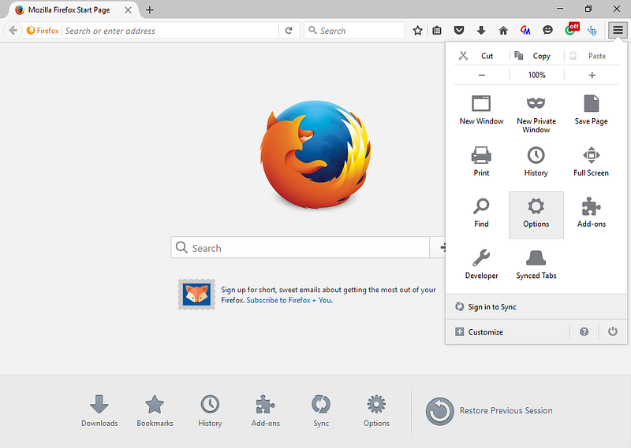
Task: Zoom out with the minus button
Action: tap(482, 75)
